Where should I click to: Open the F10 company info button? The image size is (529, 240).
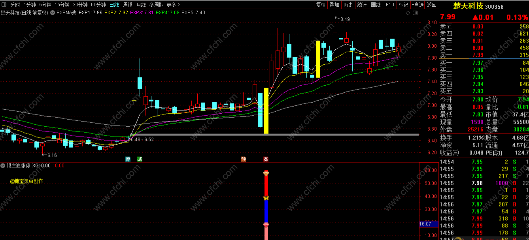click(390, 5)
